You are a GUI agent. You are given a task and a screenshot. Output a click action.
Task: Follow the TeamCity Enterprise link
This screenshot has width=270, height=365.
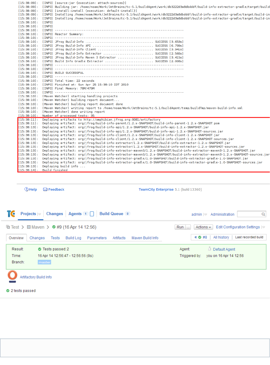point(156,189)
